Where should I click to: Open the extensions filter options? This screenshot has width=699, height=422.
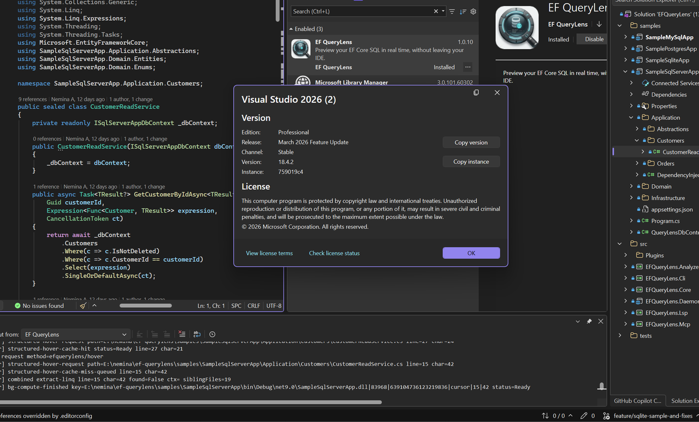(452, 11)
